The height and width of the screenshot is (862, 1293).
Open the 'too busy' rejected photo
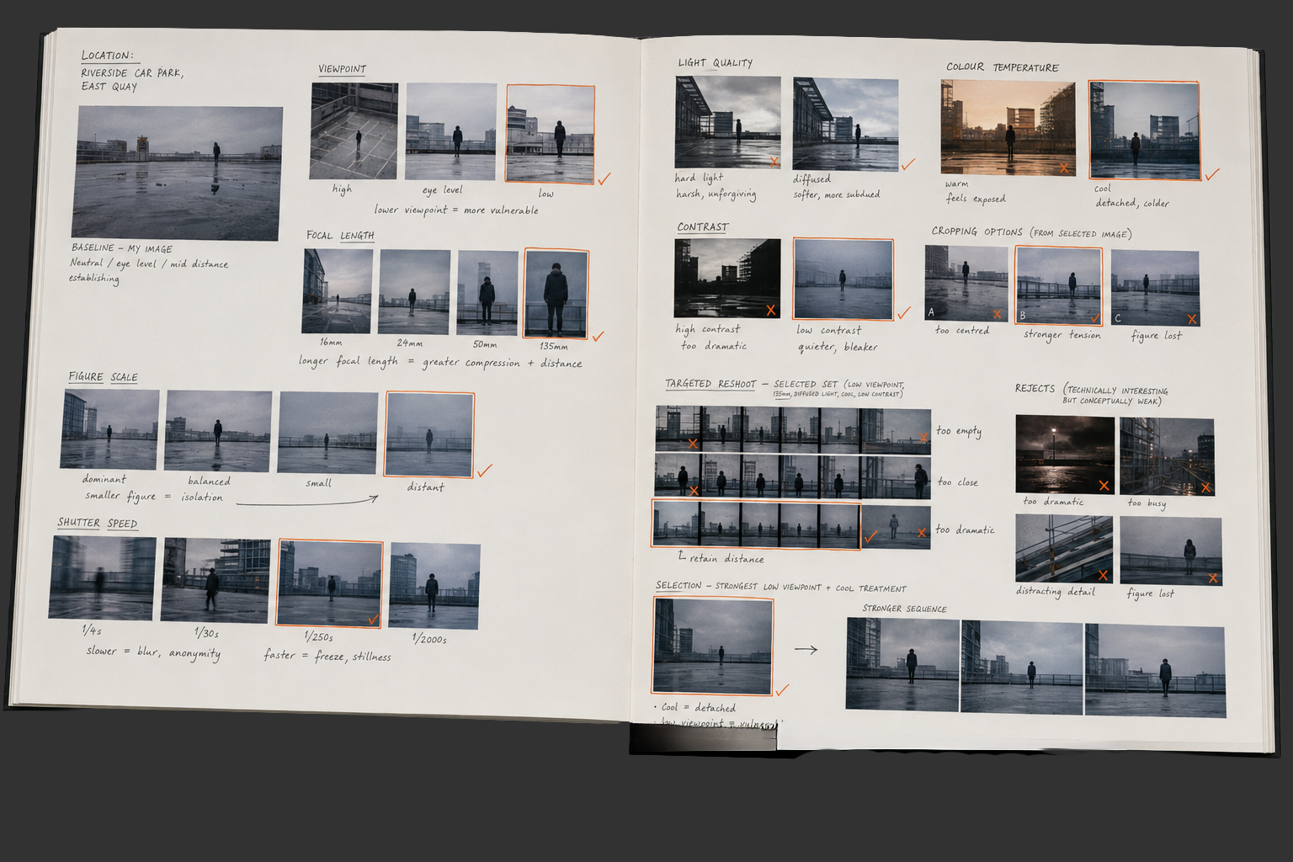pos(1167,457)
